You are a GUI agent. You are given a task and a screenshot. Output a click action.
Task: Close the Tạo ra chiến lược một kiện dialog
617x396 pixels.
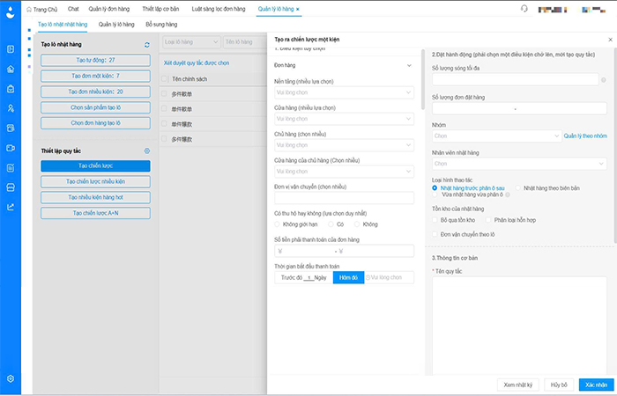tap(606, 40)
